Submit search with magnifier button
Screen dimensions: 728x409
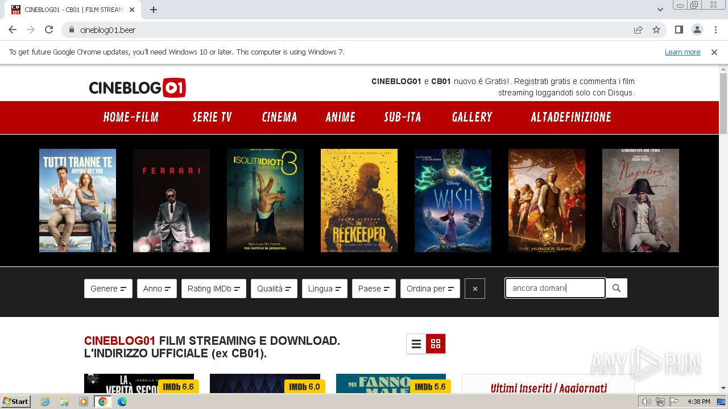pos(617,288)
